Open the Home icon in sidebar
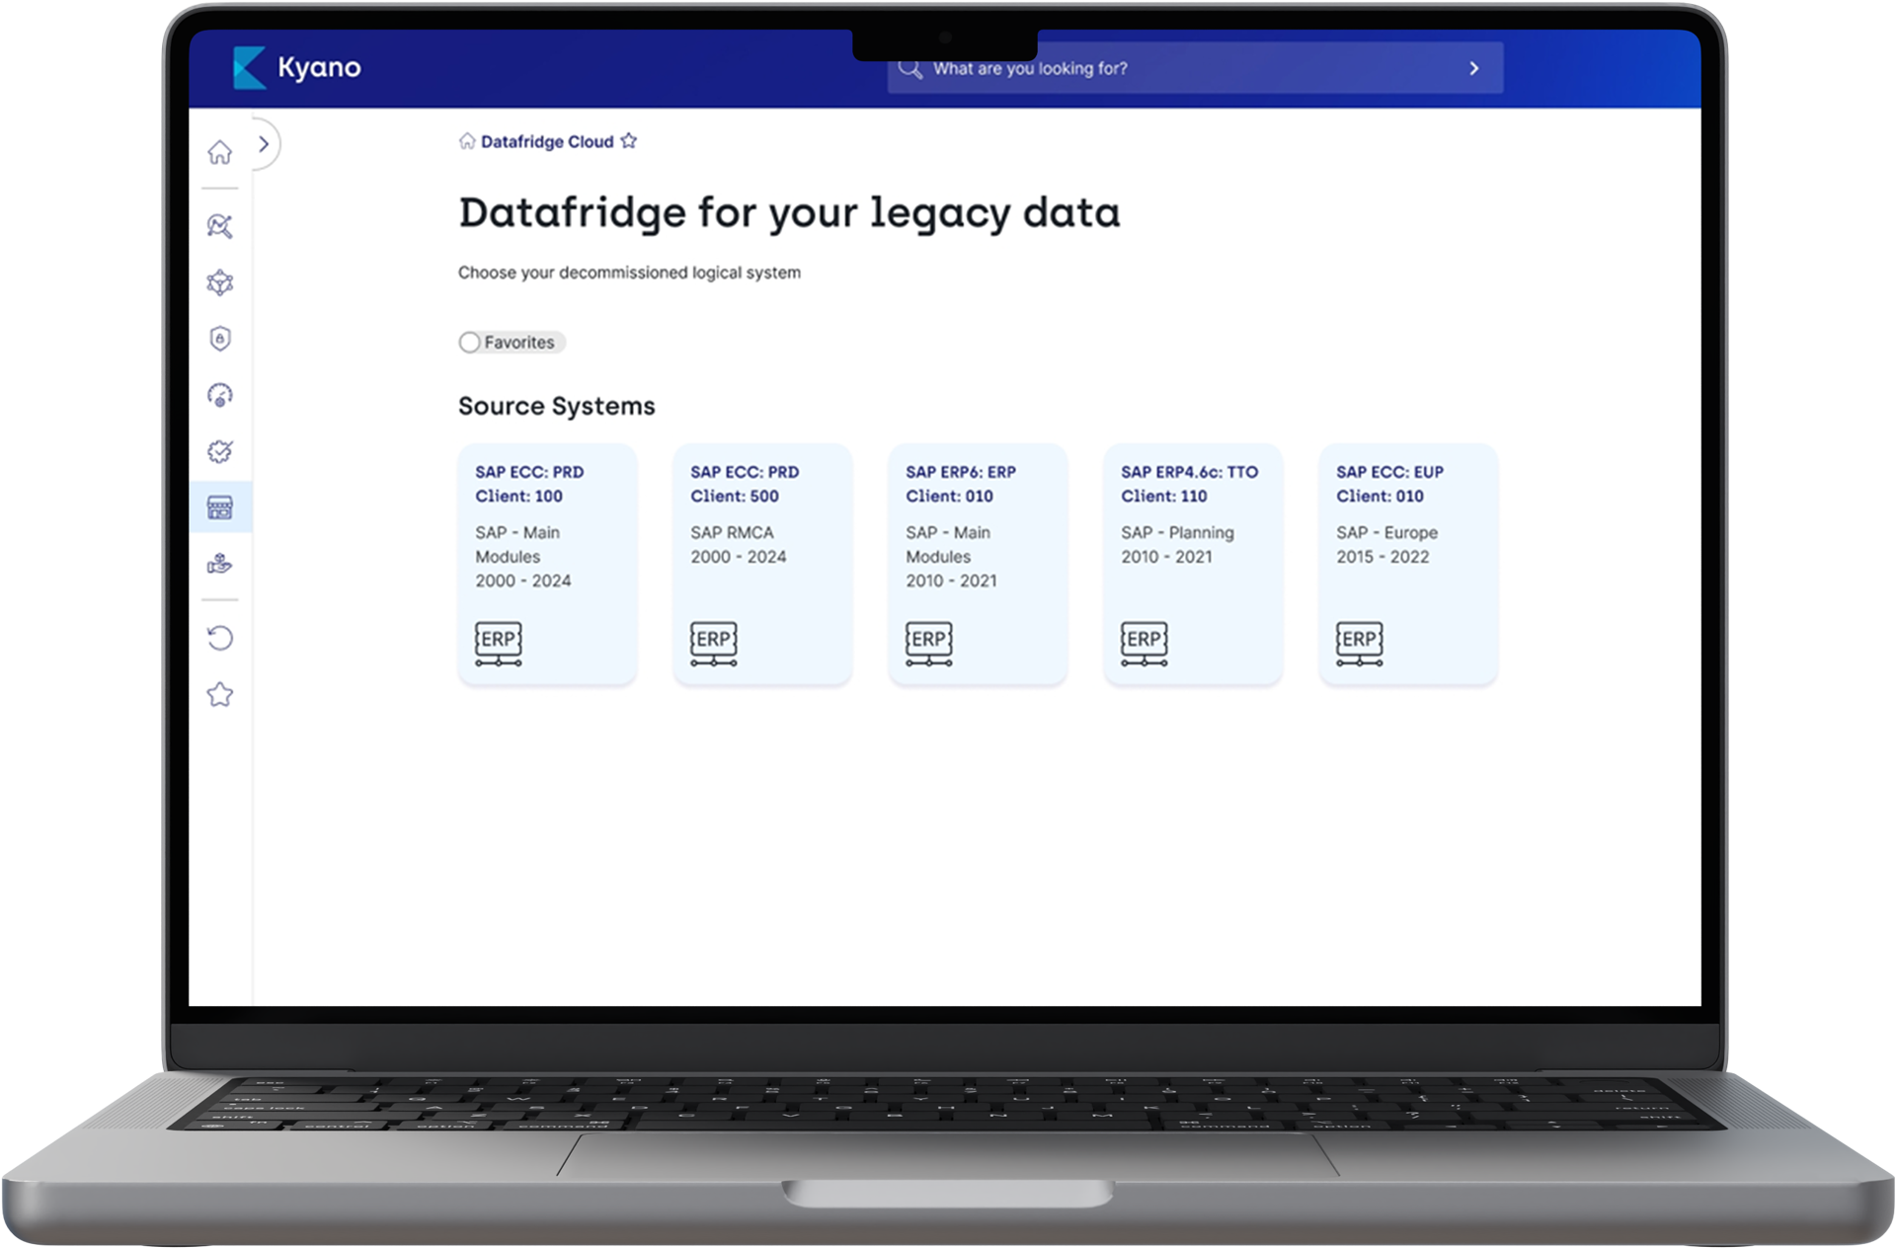Screen dimensions: 1896x1248 219,152
